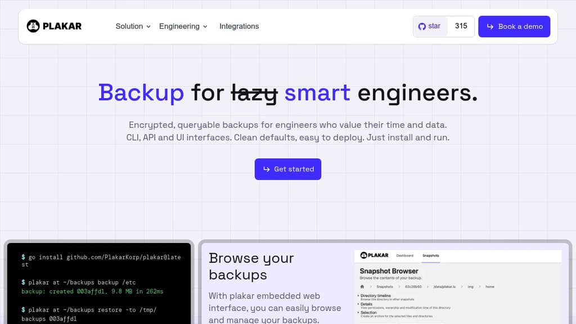Click the Get started button
The height and width of the screenshot is (324, 576).
[287, 169]
